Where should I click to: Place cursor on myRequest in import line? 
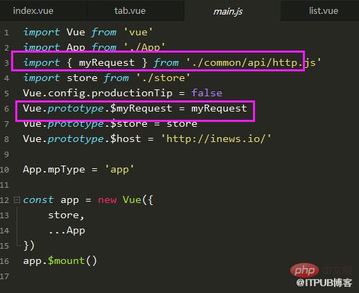(x=107, y=63)
